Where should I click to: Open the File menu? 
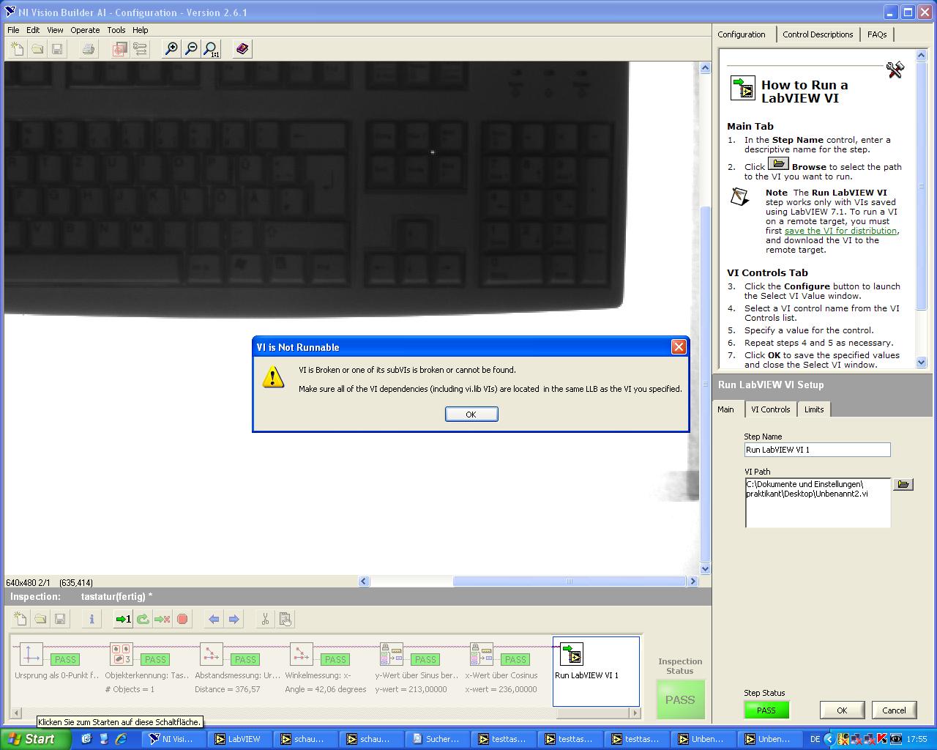tap(13, 30)
